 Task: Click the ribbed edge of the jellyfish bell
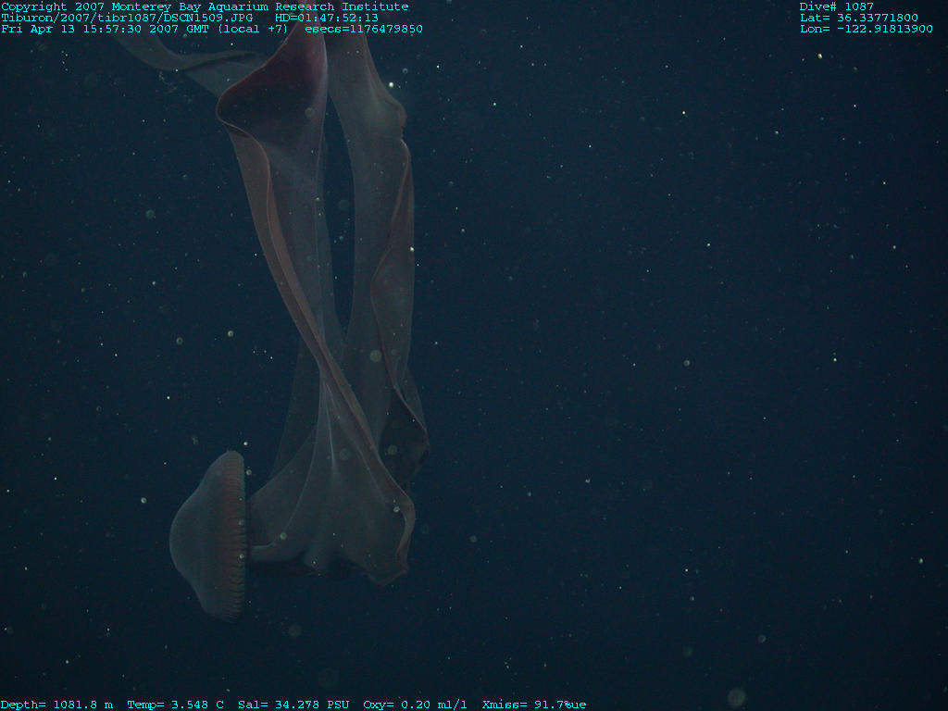point(235,535)
